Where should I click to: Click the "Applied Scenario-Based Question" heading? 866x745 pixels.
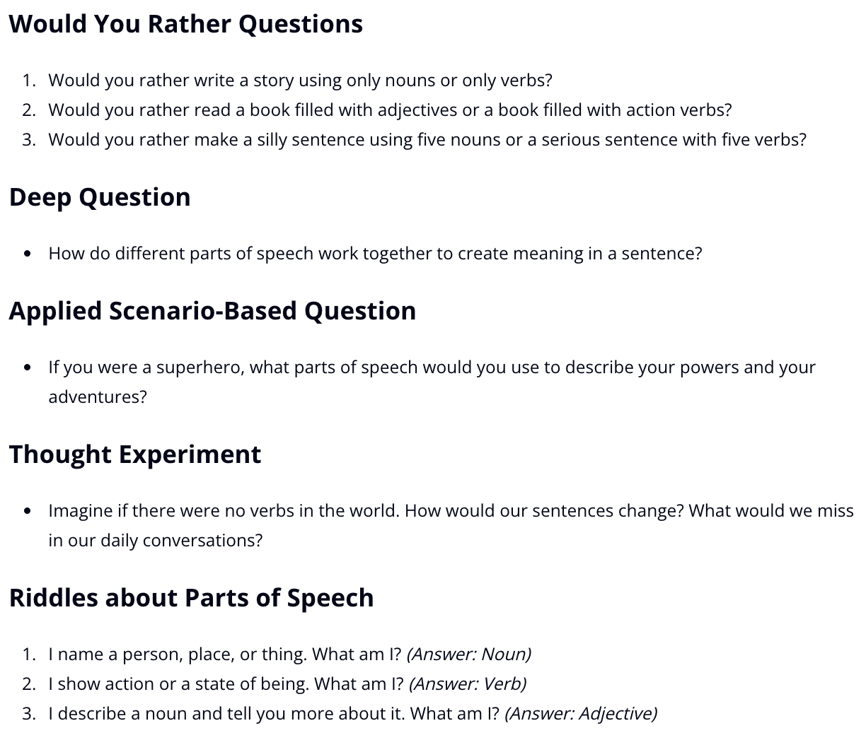pos(212,311)
